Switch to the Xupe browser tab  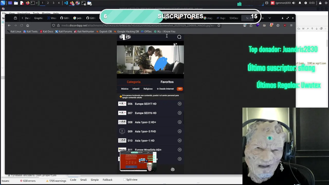[221, 18]
